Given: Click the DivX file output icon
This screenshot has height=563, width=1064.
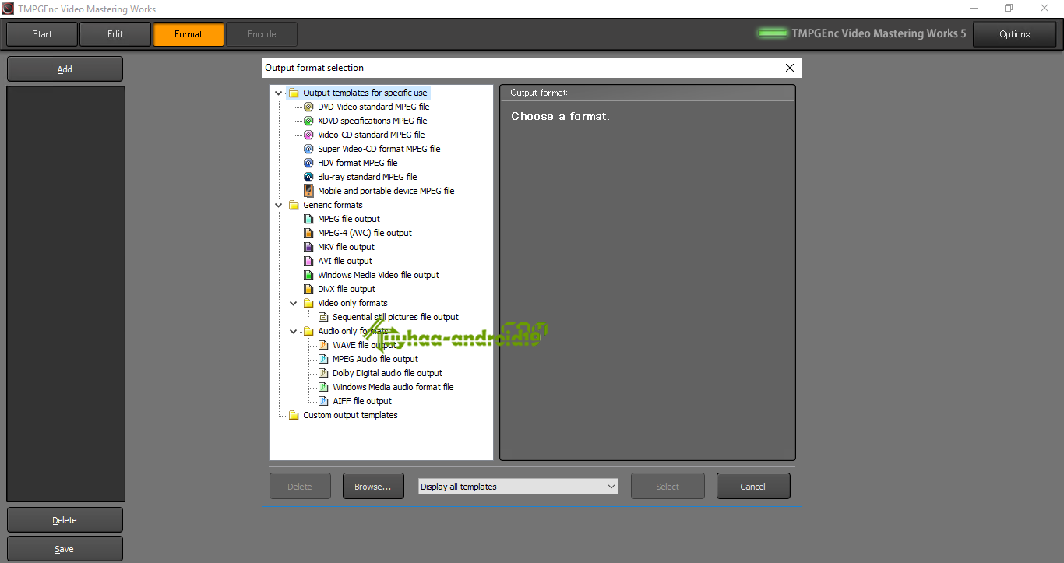Looking at the screenshot, I should (x=308, y=289).
